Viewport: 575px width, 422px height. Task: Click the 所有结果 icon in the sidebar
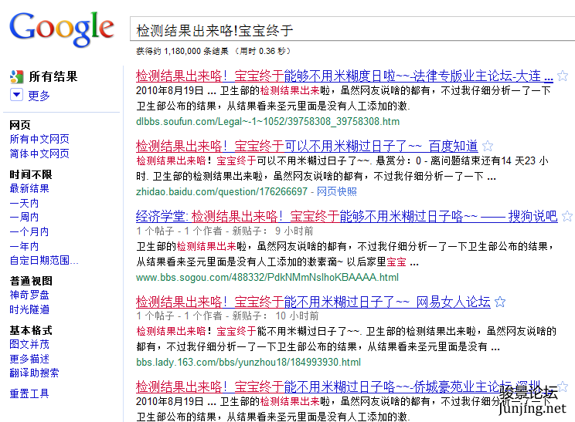click(16, 76)
